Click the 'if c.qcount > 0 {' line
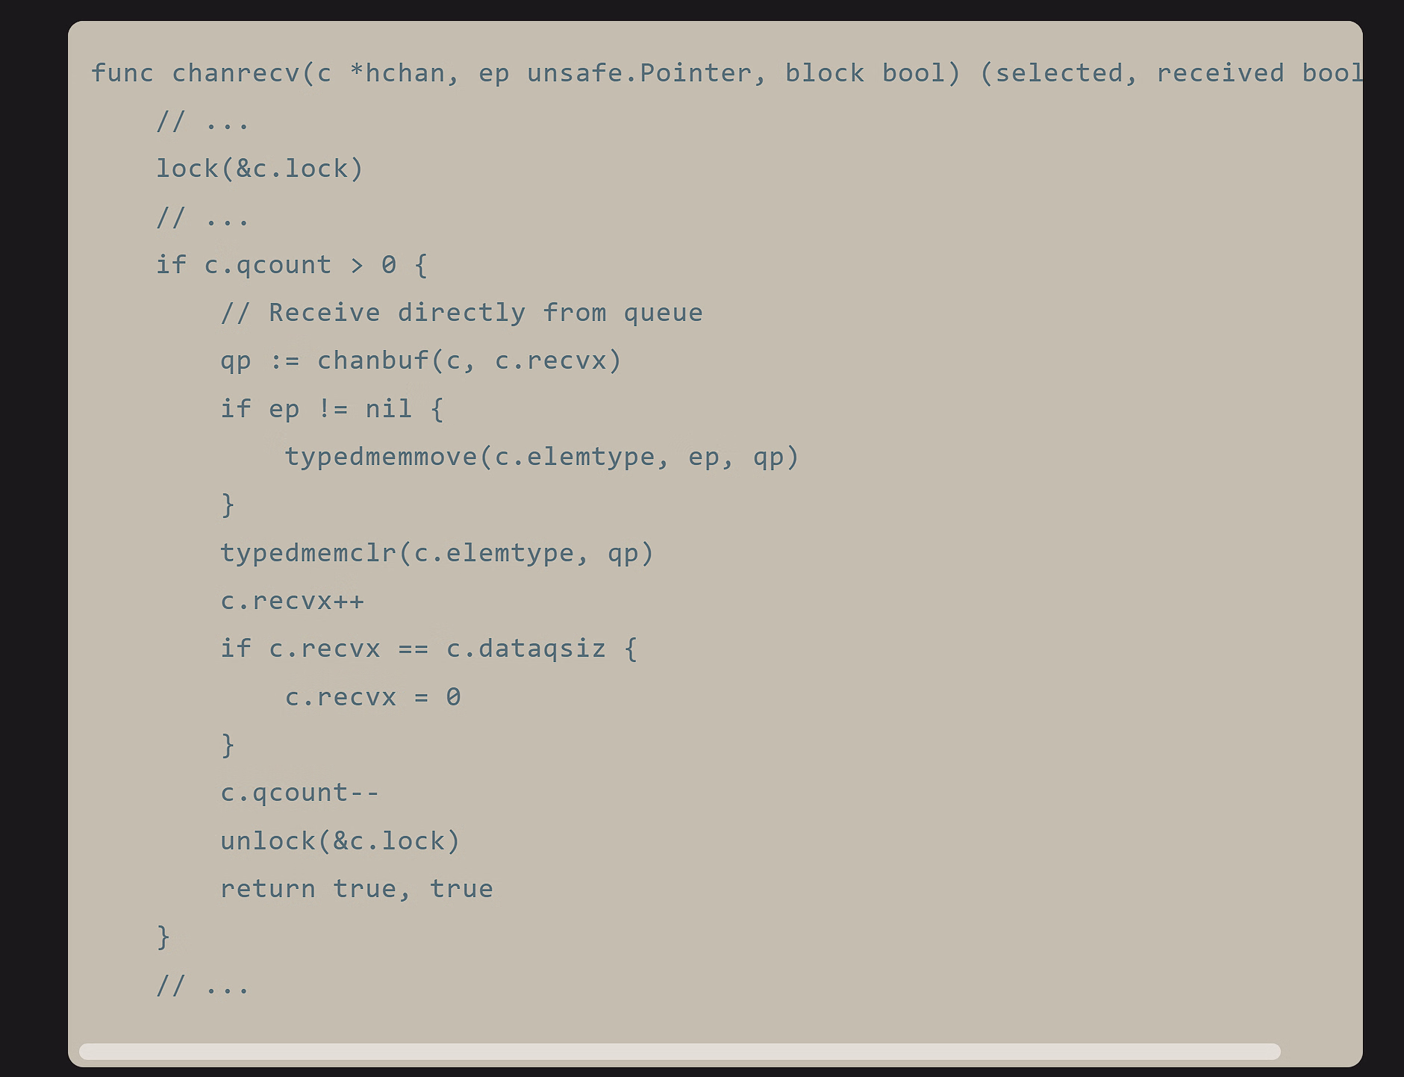This screenshot has width=1404, height=1077. tap(291, 265)
